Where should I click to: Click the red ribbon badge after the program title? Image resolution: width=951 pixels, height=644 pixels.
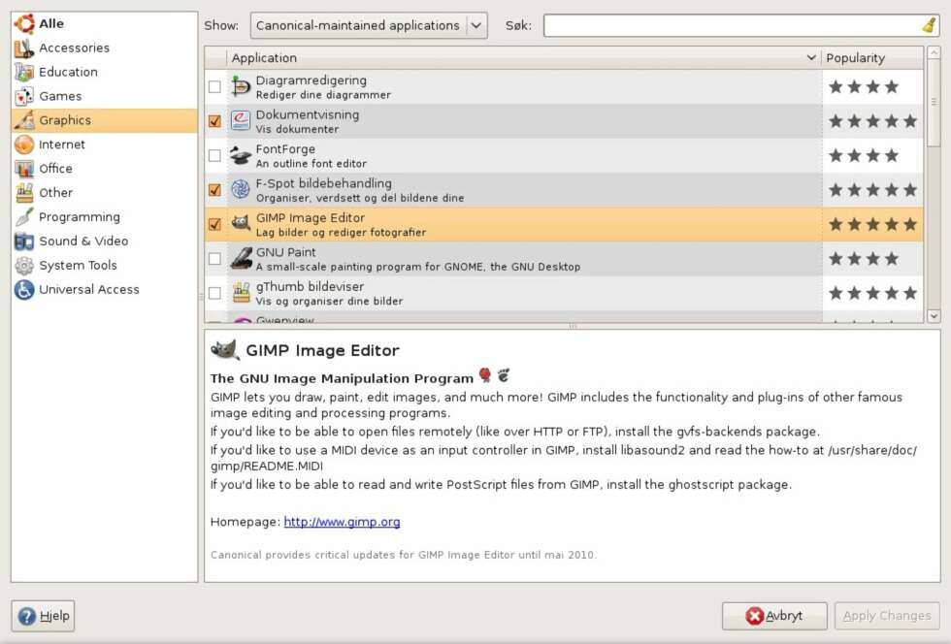[484, 375]
